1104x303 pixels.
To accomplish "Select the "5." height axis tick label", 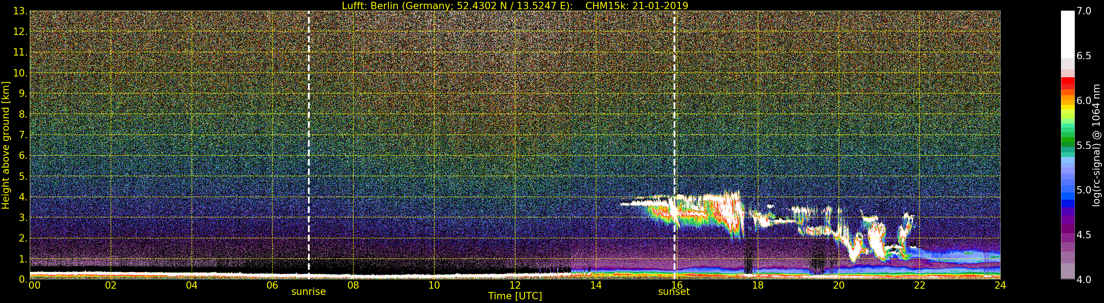I will click(23, 176).
